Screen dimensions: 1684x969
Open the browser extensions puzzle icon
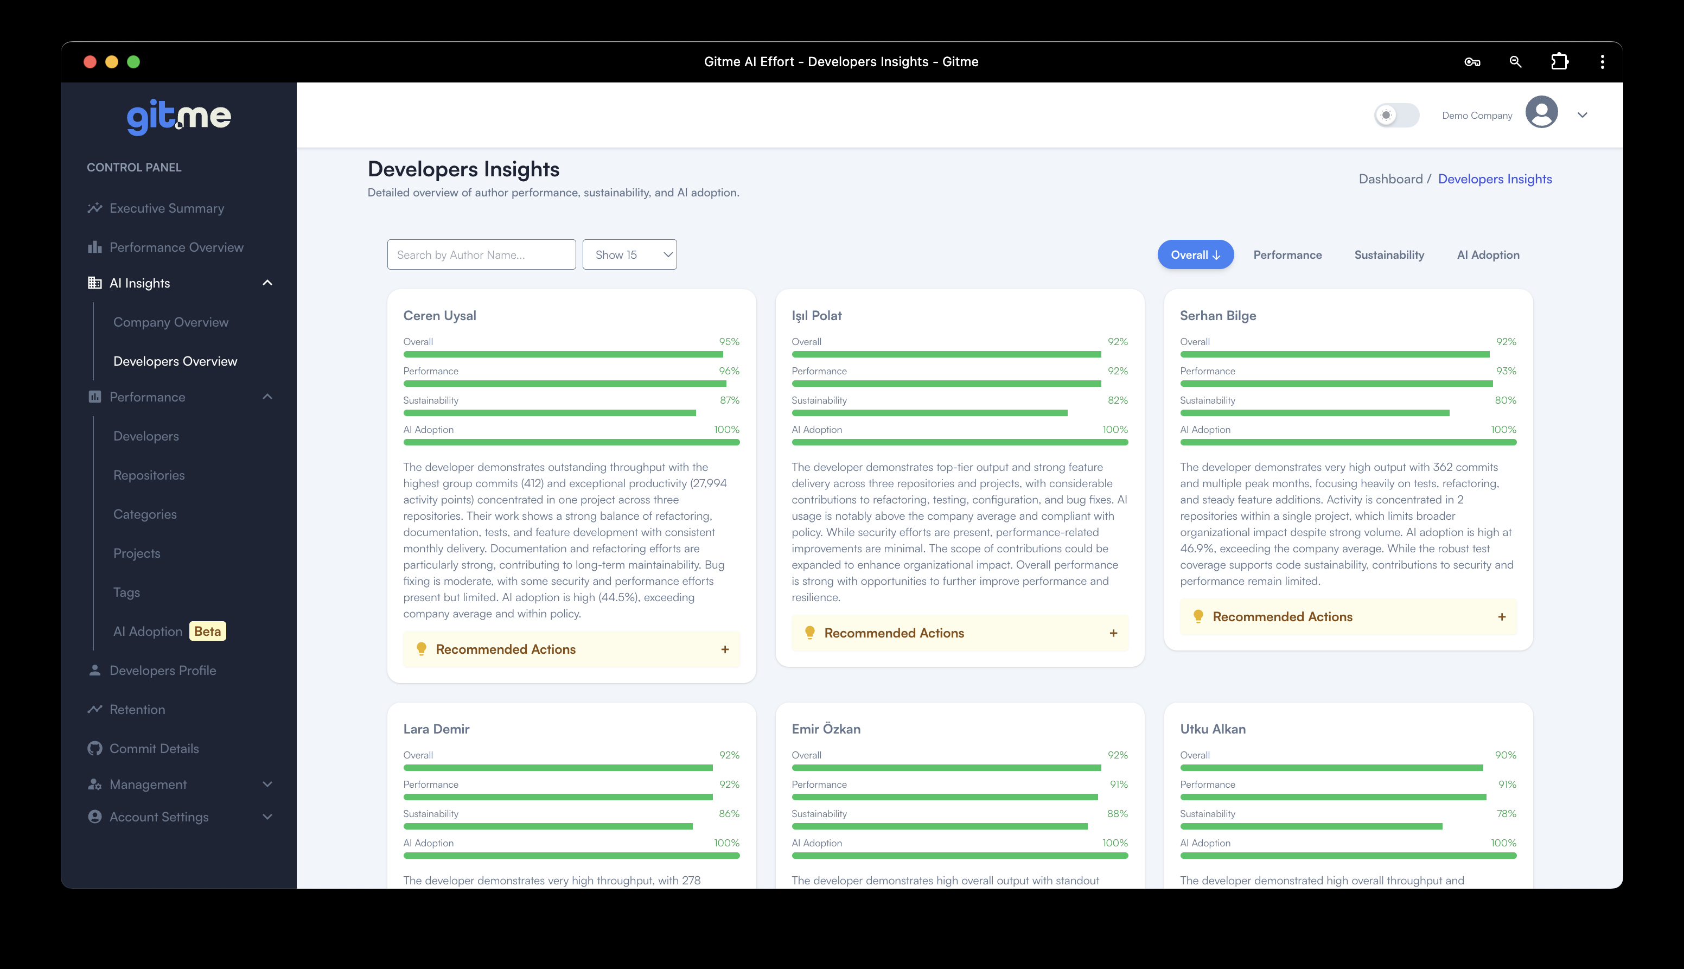point(1559,61)
